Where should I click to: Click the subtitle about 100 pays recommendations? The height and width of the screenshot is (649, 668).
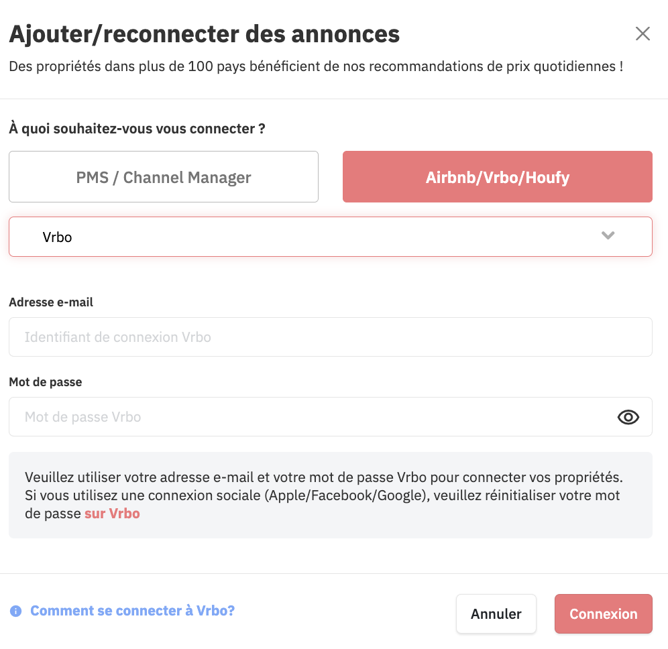coord(316,66)
